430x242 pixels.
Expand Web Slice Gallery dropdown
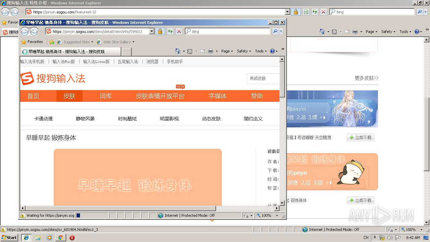tap(133, 42)
